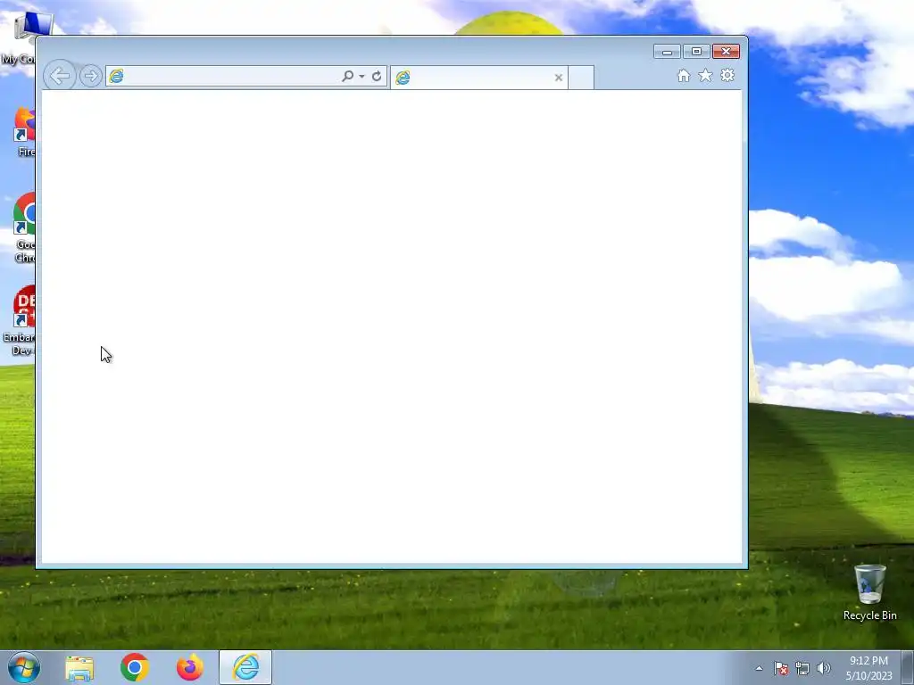Open Favorites with the star icon
The width and height of the screenshot is (914, 685).
tap(705, 75)
